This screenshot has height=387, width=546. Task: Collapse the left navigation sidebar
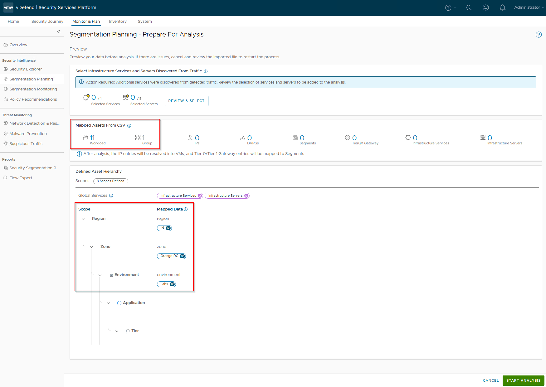coord(59,31)
